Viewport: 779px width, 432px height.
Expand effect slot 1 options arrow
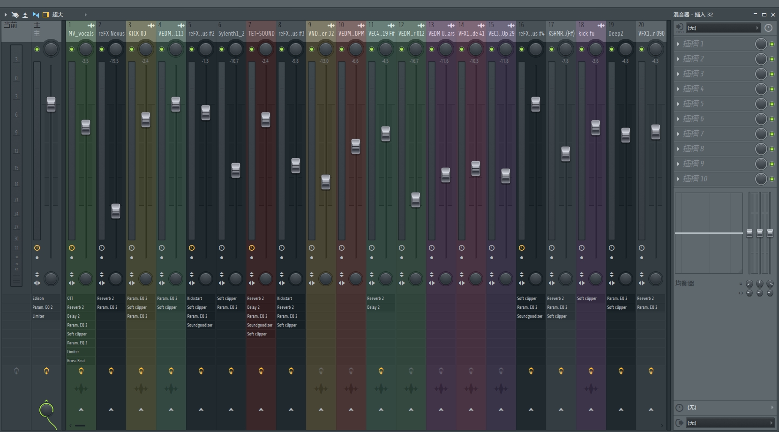(x=678, y=44)
